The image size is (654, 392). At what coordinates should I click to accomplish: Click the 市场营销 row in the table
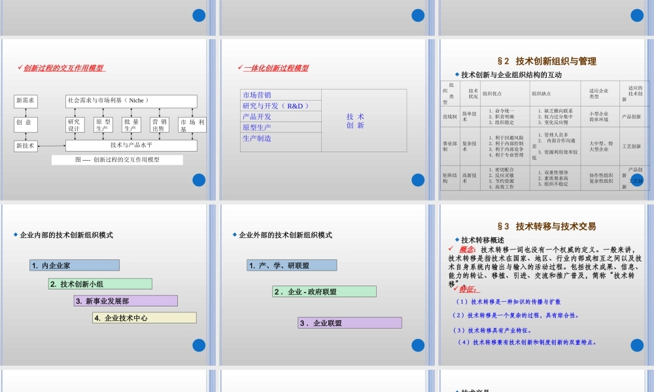(281, 95)
